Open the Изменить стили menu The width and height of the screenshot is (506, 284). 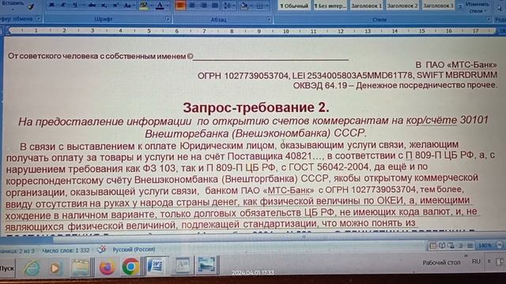(x=478, y=7)
